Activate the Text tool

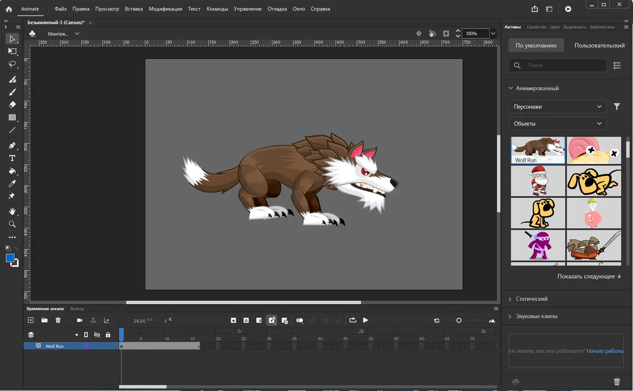(x=12, y=158)
